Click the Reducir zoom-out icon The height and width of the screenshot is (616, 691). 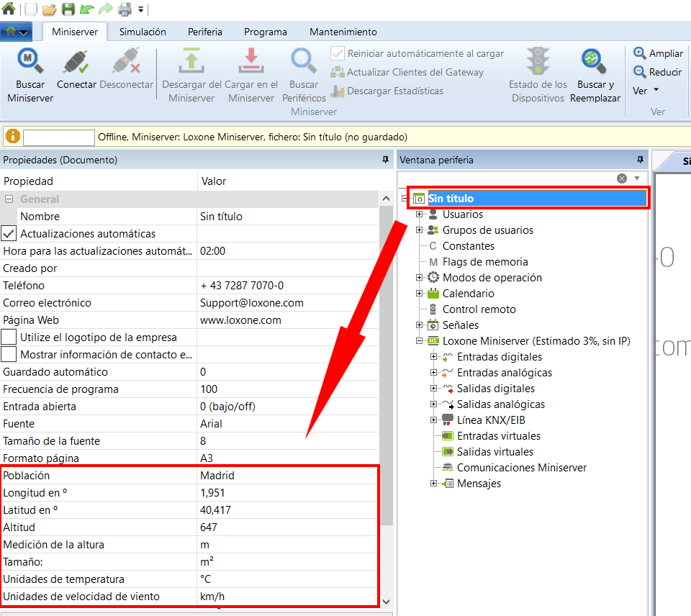(x=639, y=72)
